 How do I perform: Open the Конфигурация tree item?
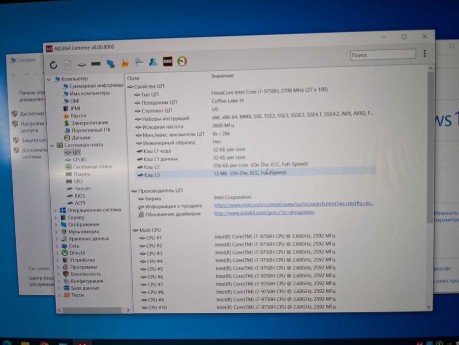click(84, 281)
